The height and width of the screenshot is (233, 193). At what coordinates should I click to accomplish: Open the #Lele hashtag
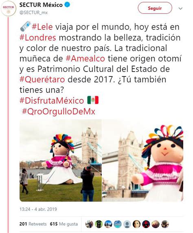pos(42,27)
